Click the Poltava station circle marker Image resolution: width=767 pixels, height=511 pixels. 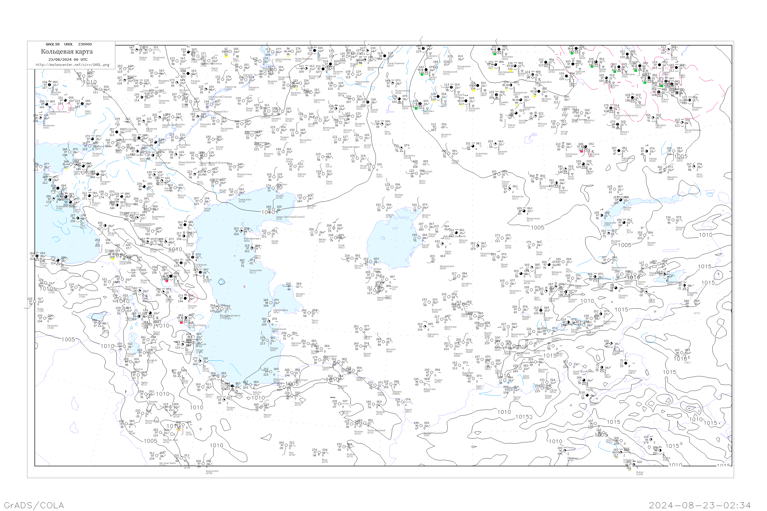pos(50,85)
